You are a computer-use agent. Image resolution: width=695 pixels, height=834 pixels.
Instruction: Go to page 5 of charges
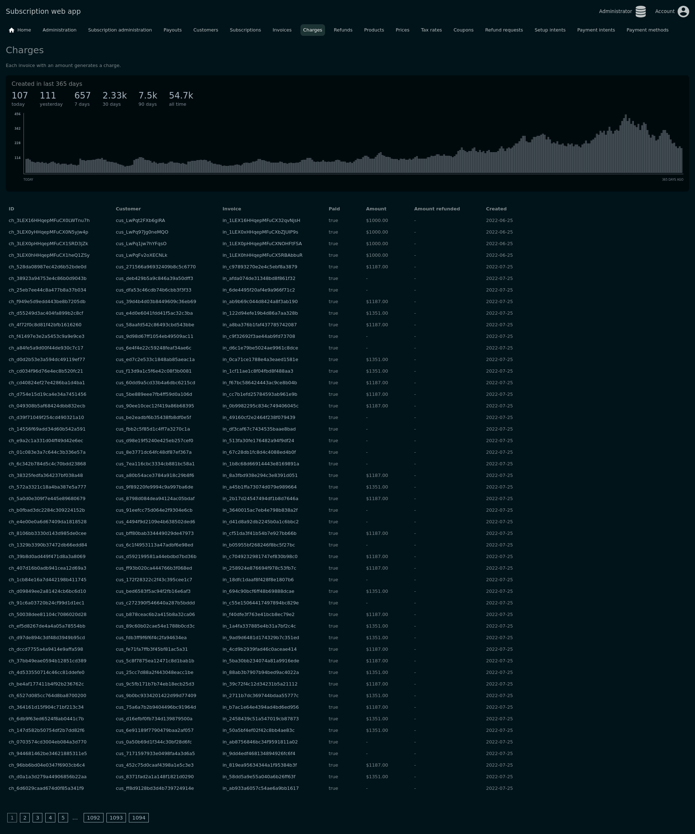tap(63, 818)
